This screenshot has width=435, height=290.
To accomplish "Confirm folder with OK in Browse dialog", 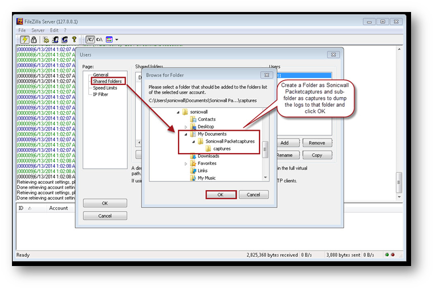I will click(x=221, y=195).
